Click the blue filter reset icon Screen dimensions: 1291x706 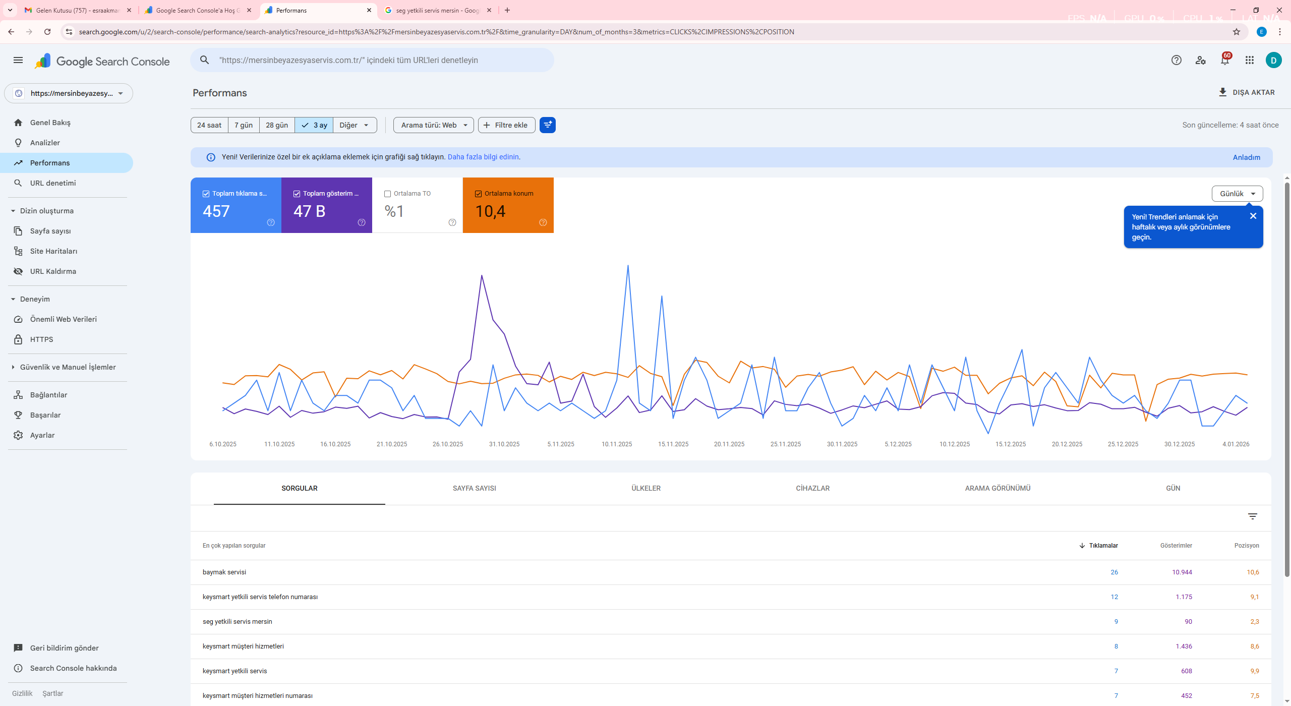[548, 125]
